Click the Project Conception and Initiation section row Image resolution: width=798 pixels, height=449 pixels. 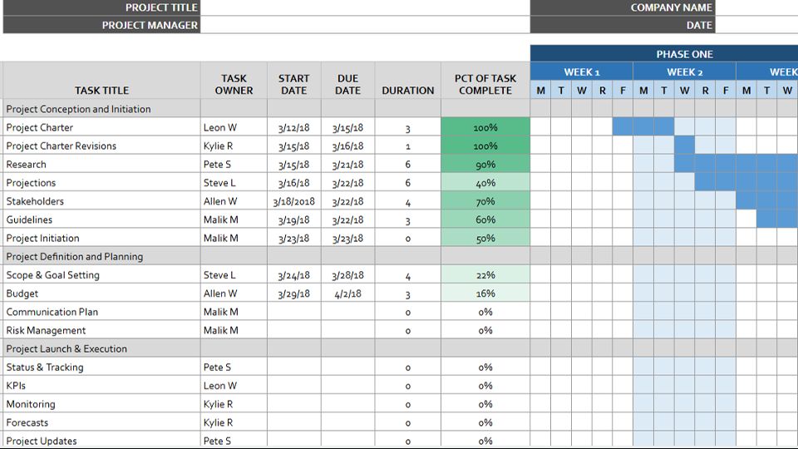pos(101,109)
